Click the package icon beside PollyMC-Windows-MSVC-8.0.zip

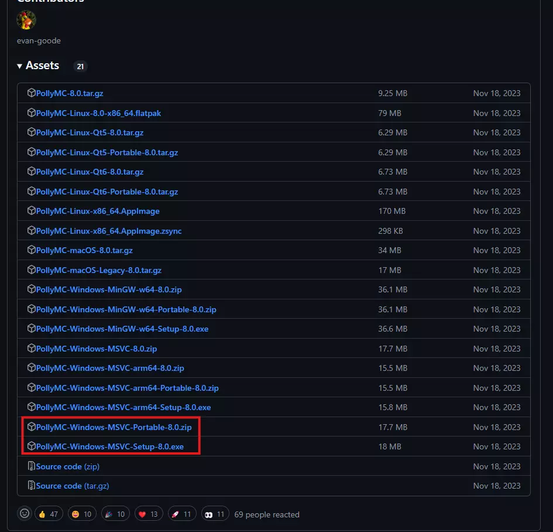[x=32, y=349]
